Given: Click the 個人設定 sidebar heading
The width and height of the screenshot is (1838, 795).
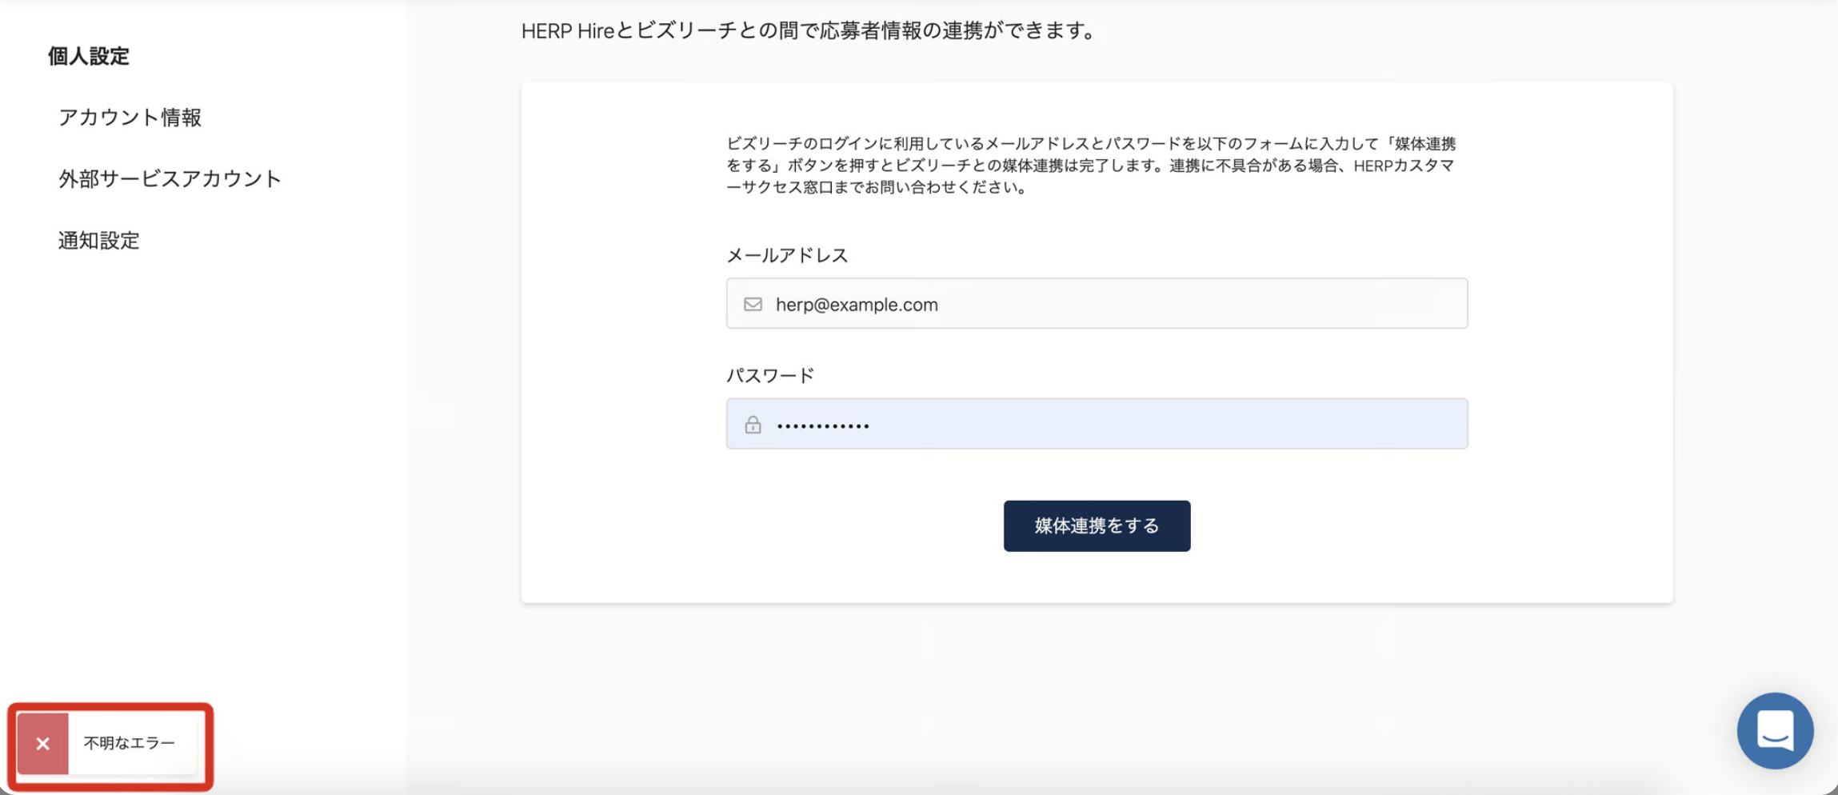Looking at the screenshot, I should click(88, 56).
